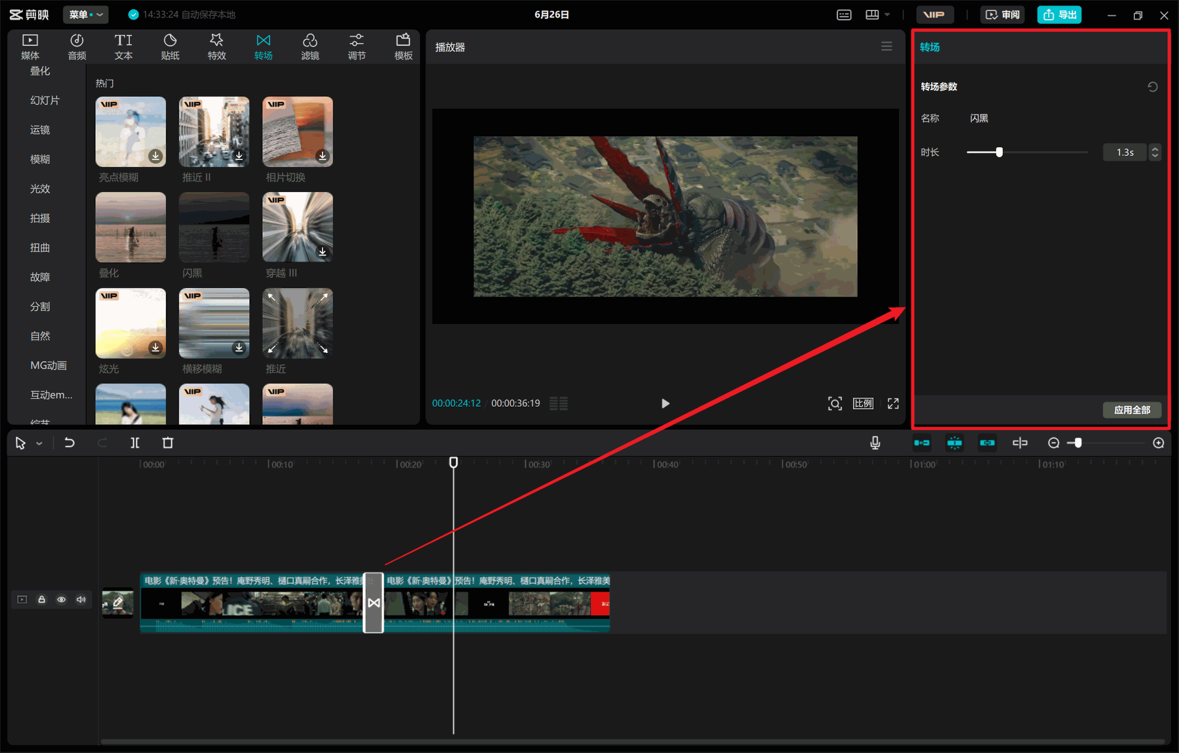Image resolution: width=1179 pixels, height=753 pixels.
Task: Open the player panel menu icon
Action: tap(886, 47)
